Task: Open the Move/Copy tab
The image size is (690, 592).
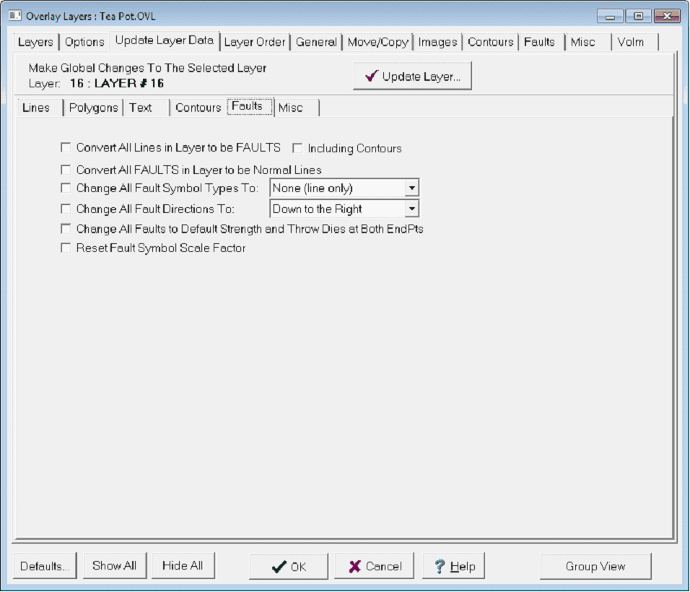Action: click(x=377, y=42)
